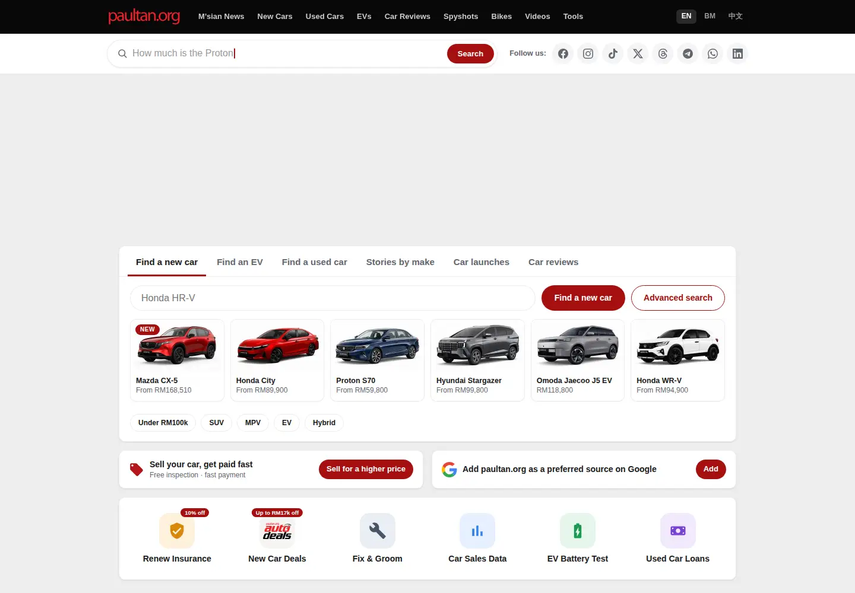Open the X (Twitter) follow icon
Image resolution: width=855 pixels, height=593 pixels.
click(x=638, y=54)
